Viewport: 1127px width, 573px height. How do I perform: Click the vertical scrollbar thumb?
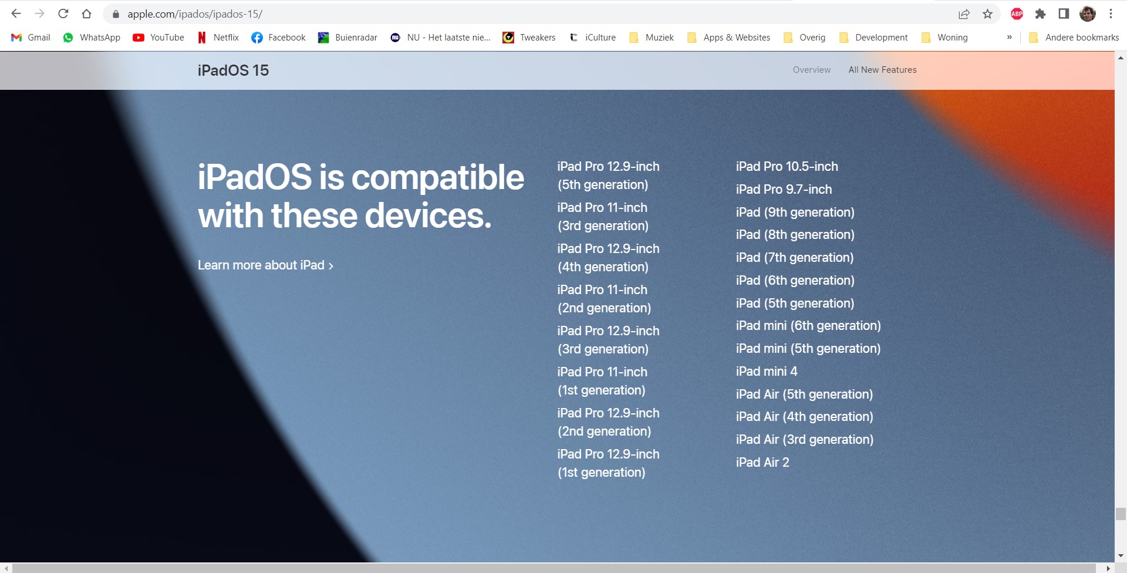pyautogui.click(x=1121, y=514)
